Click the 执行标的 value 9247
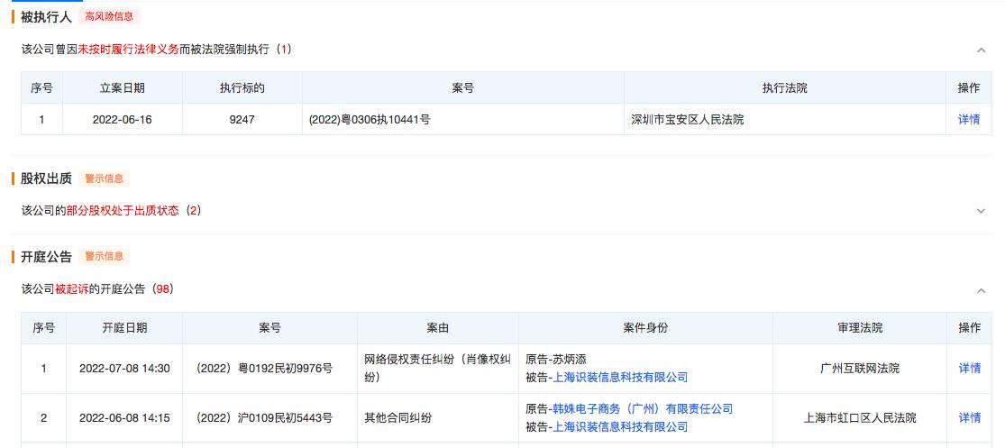Screen dimensions: 1005x448 [242, 119]
